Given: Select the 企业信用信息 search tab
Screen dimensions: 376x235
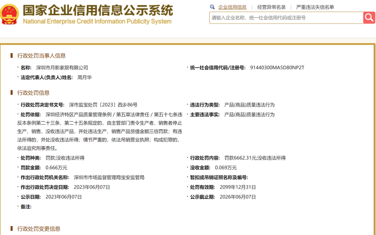Looking at the screenshot, I should coord(232,7).
